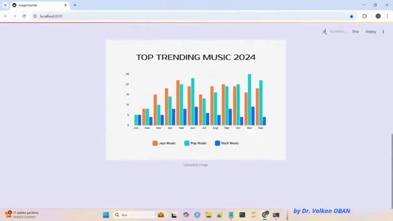Open Chrome's three-dot menu

(387, 16)
